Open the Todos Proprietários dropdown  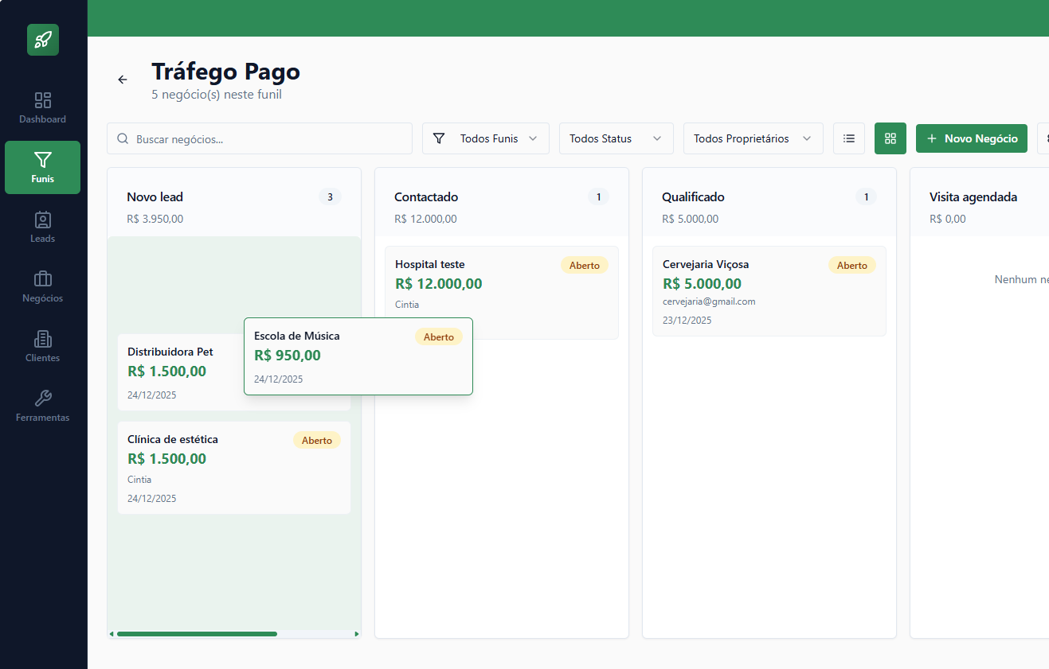753,138
